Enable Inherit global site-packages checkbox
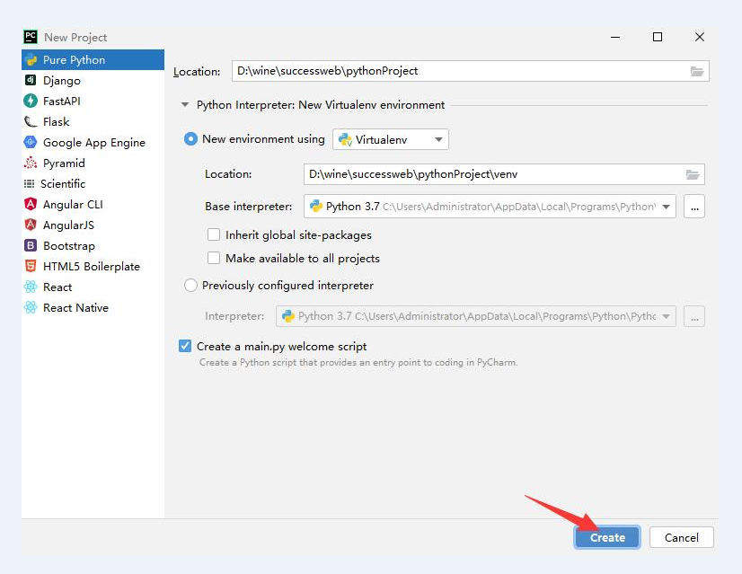This screenshot has height=574, width=742. 214,234
